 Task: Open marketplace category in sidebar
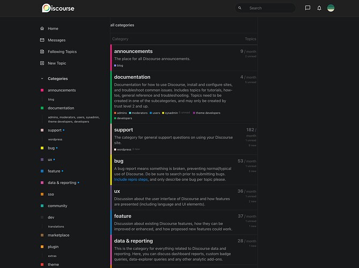(x=58, y=235)
